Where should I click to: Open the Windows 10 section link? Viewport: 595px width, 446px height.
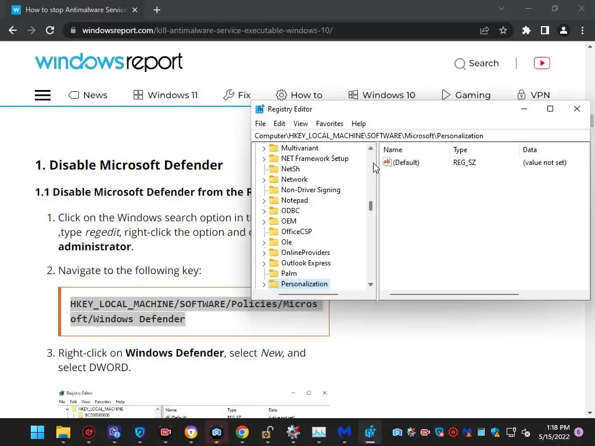coord(382,95)
